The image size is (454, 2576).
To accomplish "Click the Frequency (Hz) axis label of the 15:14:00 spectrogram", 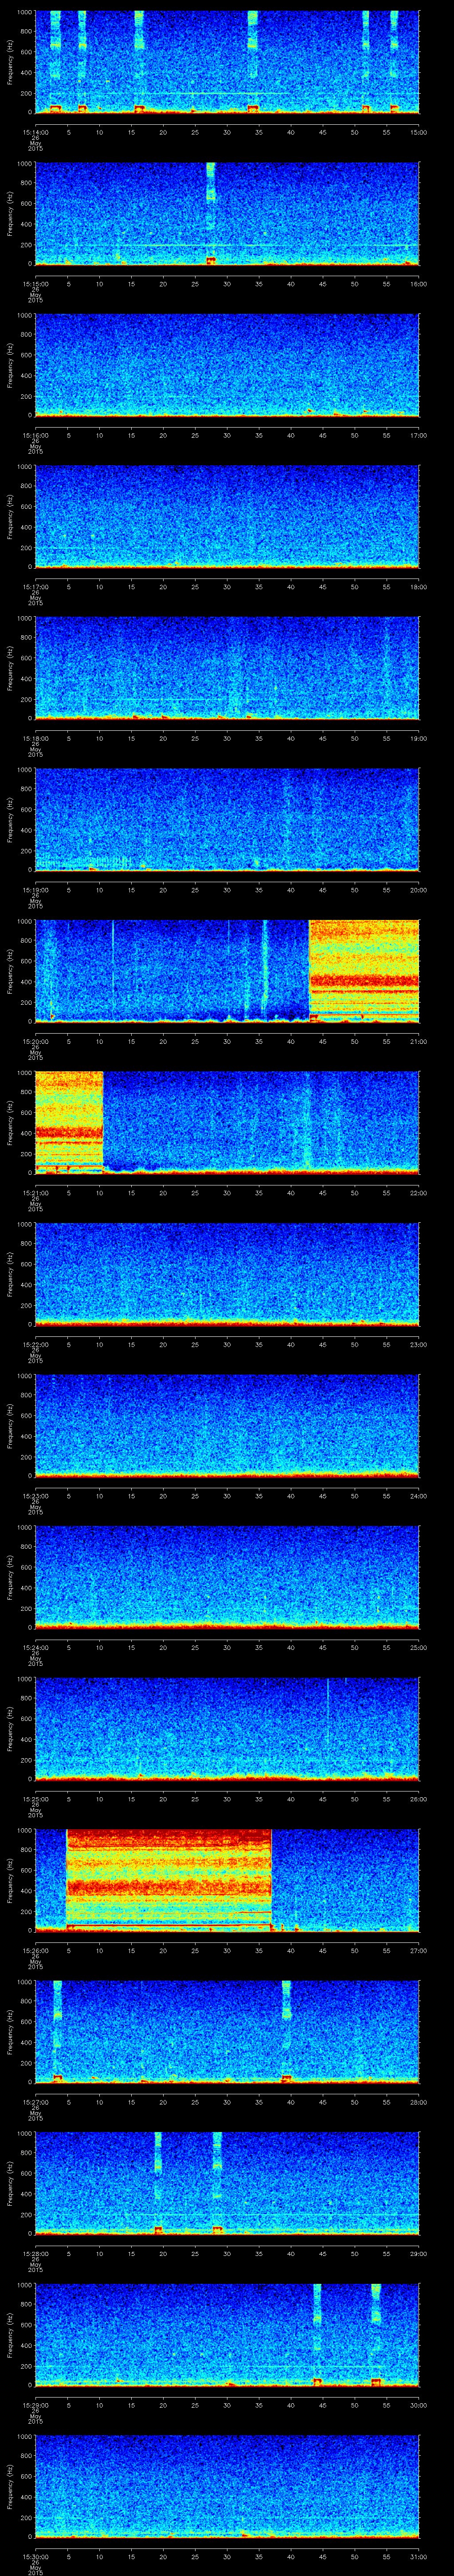I will (x=11, y=62).
